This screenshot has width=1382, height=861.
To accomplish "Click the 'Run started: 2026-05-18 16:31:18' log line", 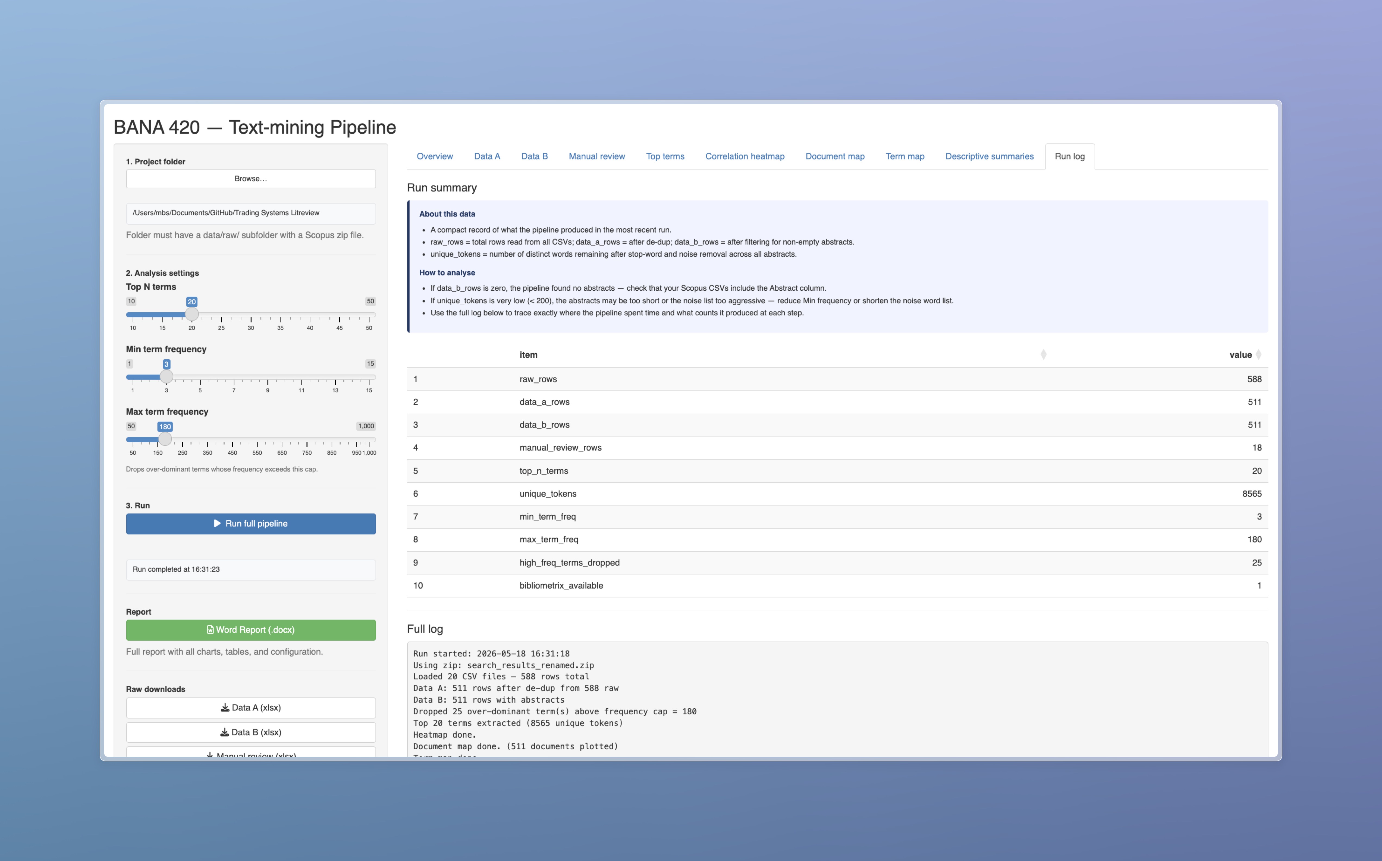I will 491,654.
